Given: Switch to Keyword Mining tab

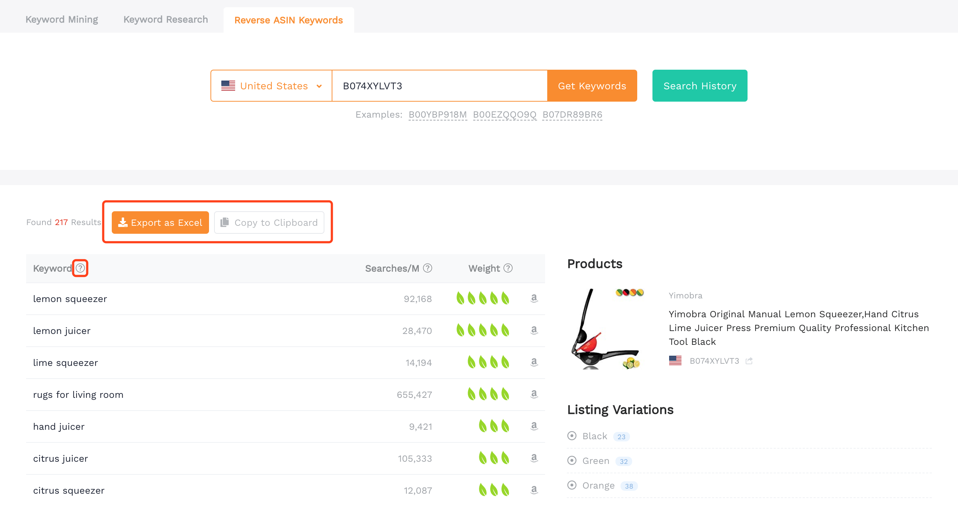Looking at the screenshot, I should 62,20.
